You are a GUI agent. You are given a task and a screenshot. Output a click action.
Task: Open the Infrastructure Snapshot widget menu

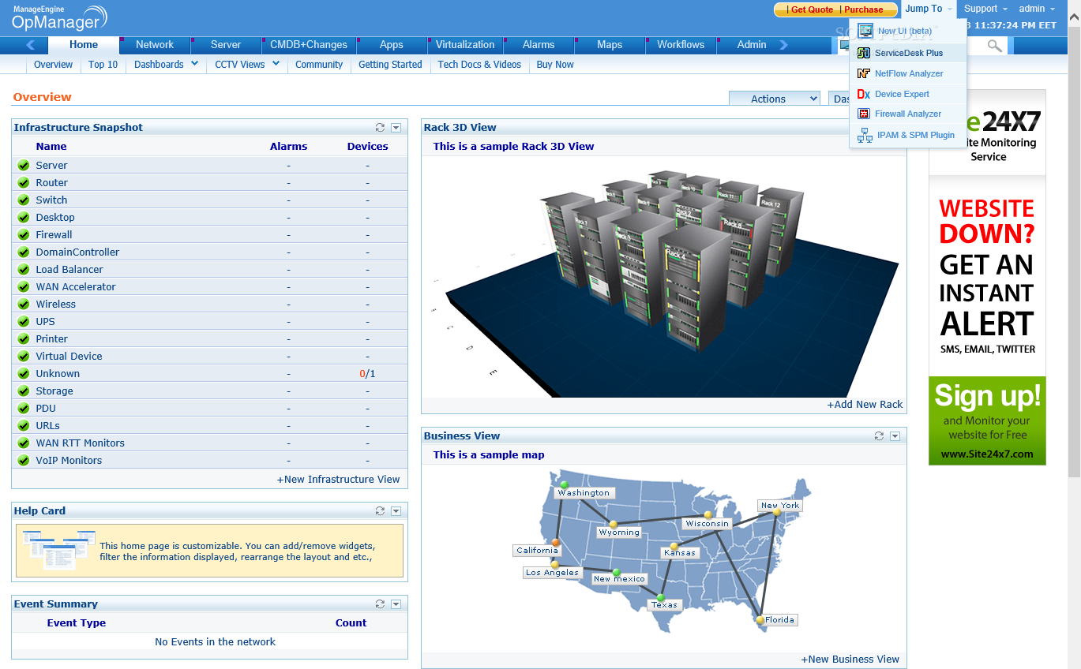click(x=396, y=127)
